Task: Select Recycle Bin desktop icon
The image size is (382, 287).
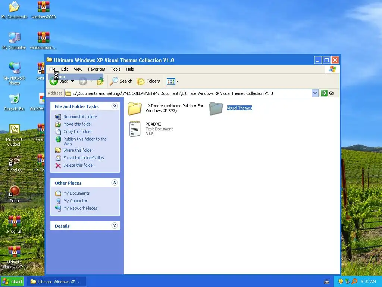Action: [15, 99]
